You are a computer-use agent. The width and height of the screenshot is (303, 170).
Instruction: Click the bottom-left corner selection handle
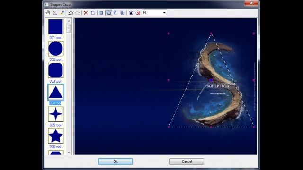(x=169, y=127)
